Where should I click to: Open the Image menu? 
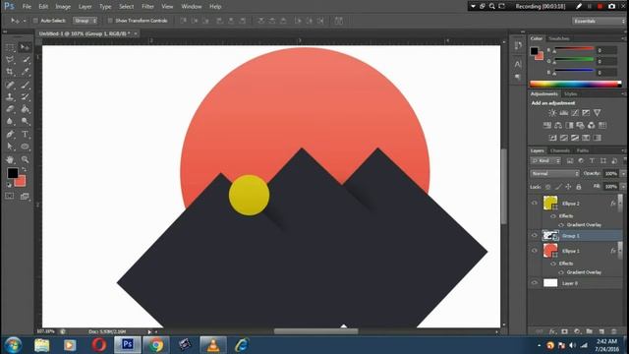[x=63, y=7]
